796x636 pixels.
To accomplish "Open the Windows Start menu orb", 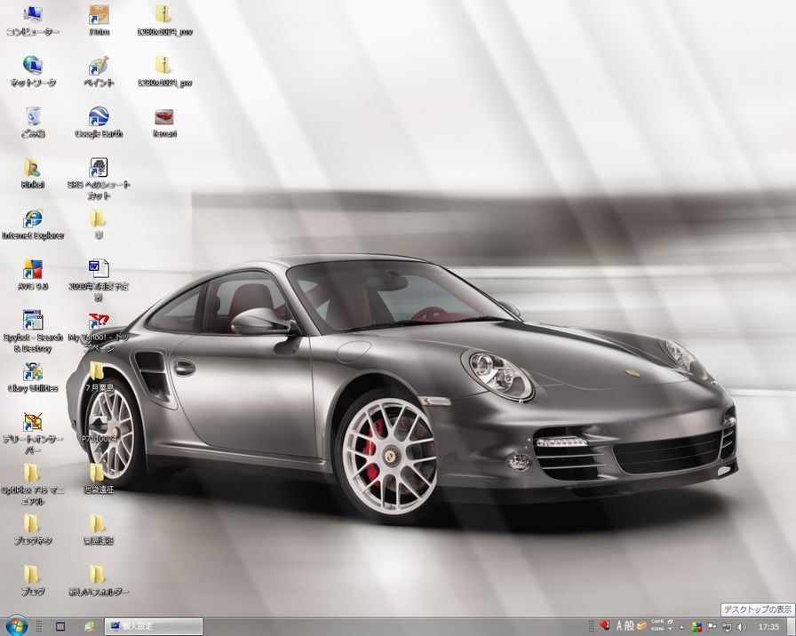I will click(x=15, y=626).
